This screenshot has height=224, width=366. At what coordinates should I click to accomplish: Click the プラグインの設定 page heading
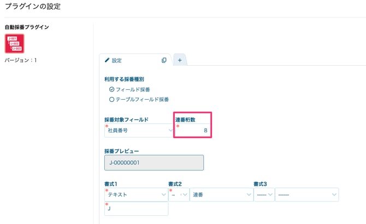(33, 7)
